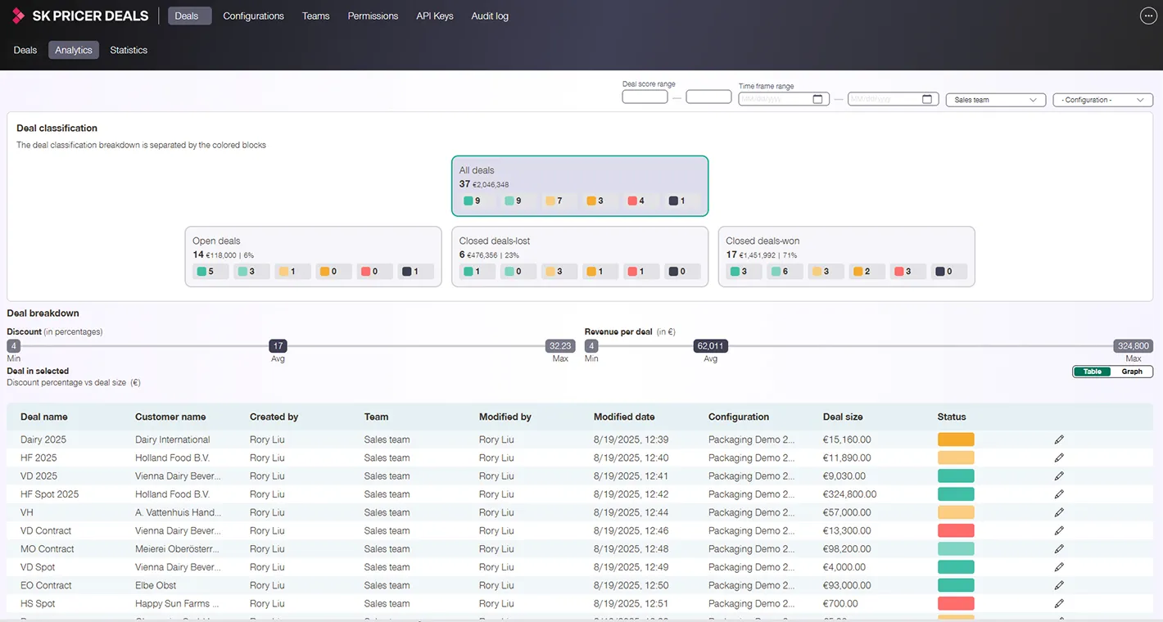Switch deal view to Table
1163x622 pixels.
pyautogui.click(x=1093, y=372)
